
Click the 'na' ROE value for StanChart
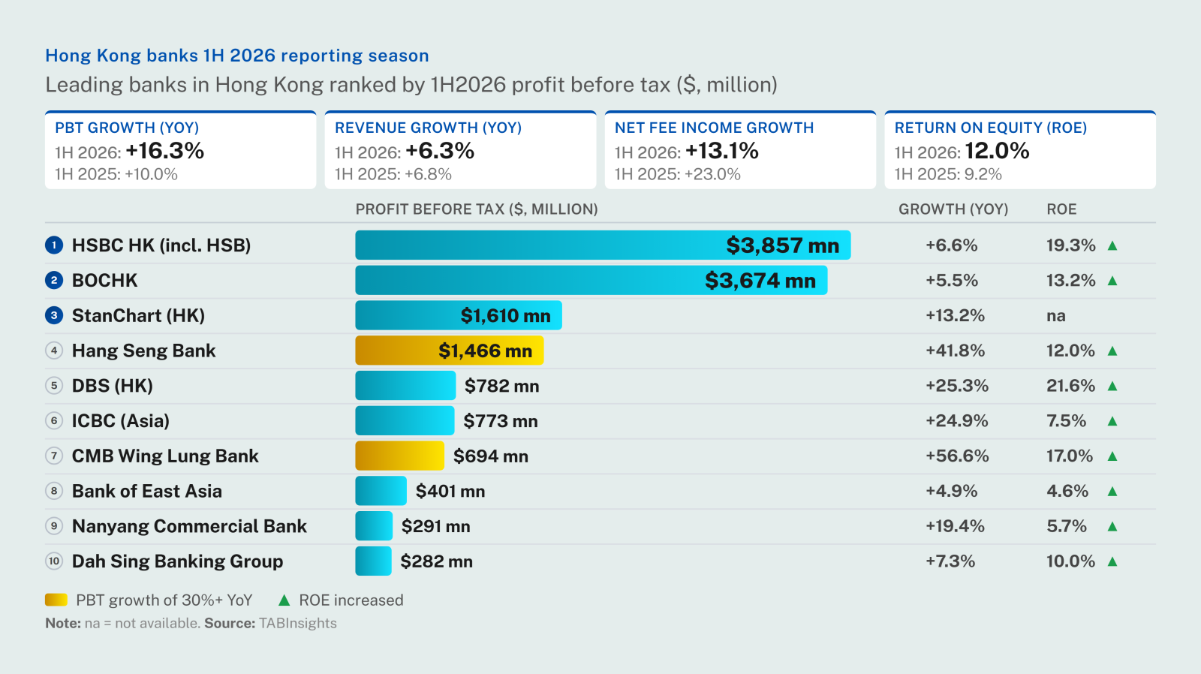click(1056, 316)
